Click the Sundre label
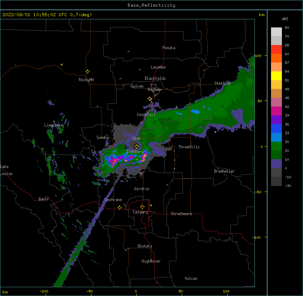The image size is (303, 296). [103, 137]
